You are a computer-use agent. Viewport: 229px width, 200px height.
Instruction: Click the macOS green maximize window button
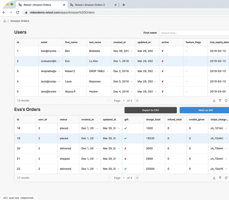pos(12,4)
